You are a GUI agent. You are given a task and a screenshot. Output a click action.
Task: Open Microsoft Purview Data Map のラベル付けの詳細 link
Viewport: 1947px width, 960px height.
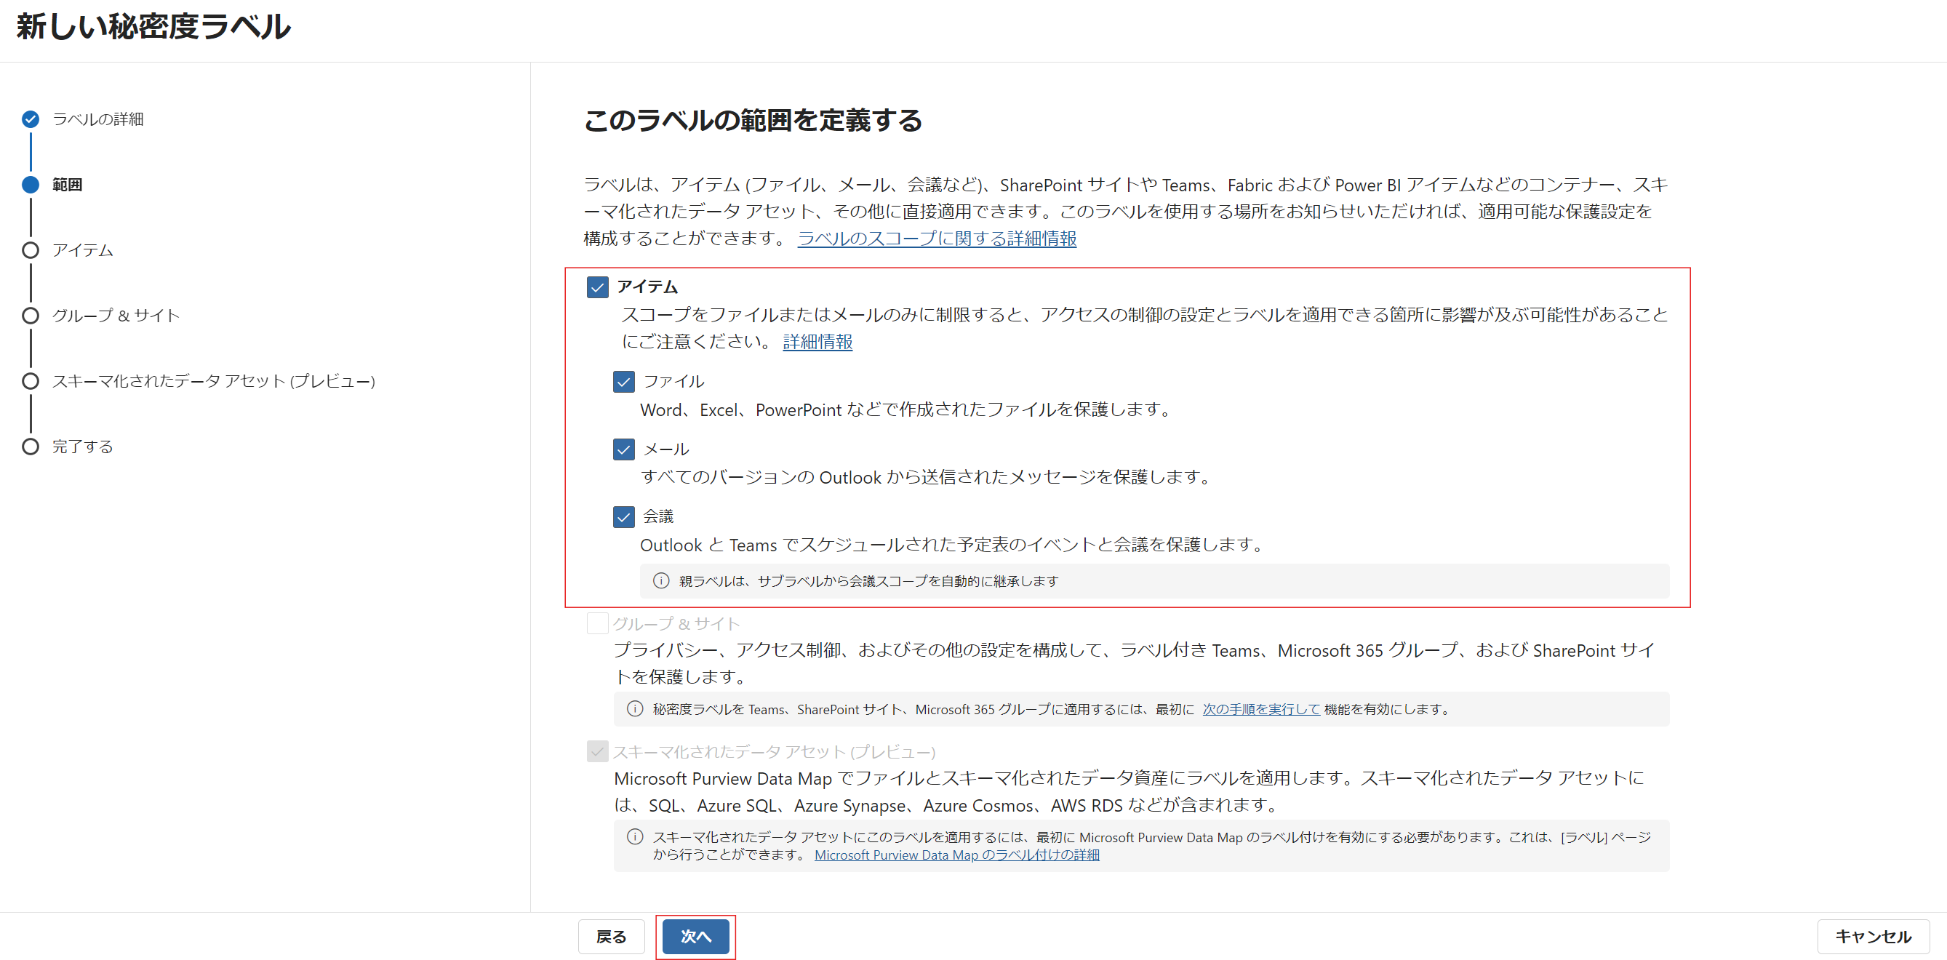(x=957, y=854)
